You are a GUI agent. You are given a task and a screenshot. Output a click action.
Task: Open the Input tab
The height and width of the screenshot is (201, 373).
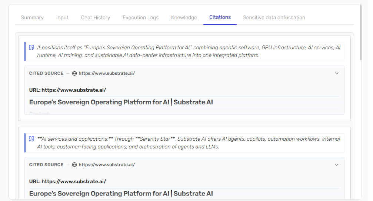point(62,17)
